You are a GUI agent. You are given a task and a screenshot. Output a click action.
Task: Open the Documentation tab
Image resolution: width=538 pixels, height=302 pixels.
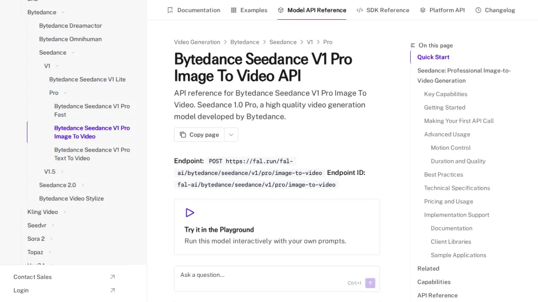pyautogui.click(x=194, y=10)
